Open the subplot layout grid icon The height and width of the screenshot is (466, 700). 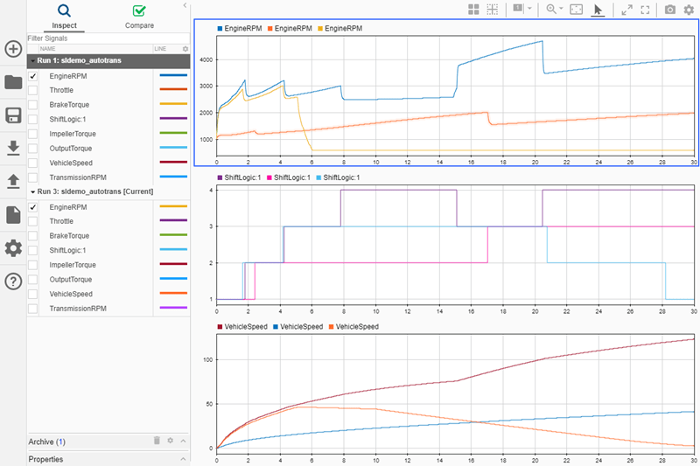(473, 10)
